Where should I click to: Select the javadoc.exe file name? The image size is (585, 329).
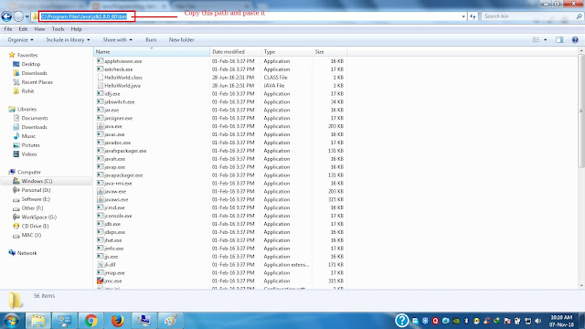pos(118,143)
